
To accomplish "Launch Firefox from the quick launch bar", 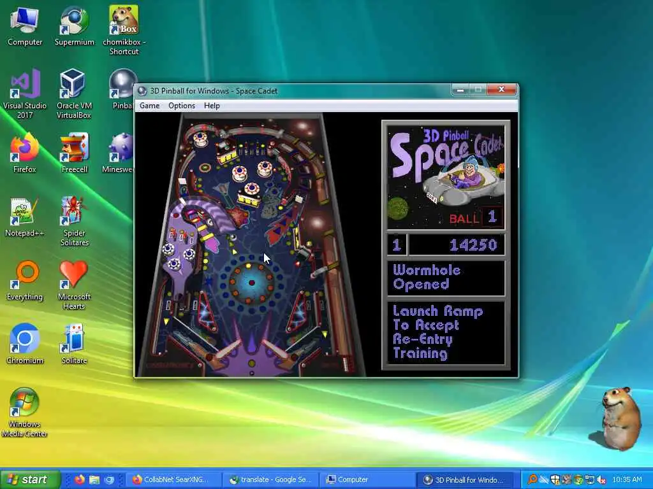I will [80, 479].
